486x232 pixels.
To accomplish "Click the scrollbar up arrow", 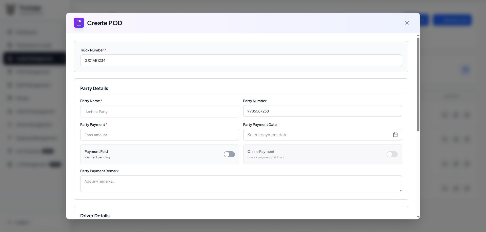I will pos(418,35).
